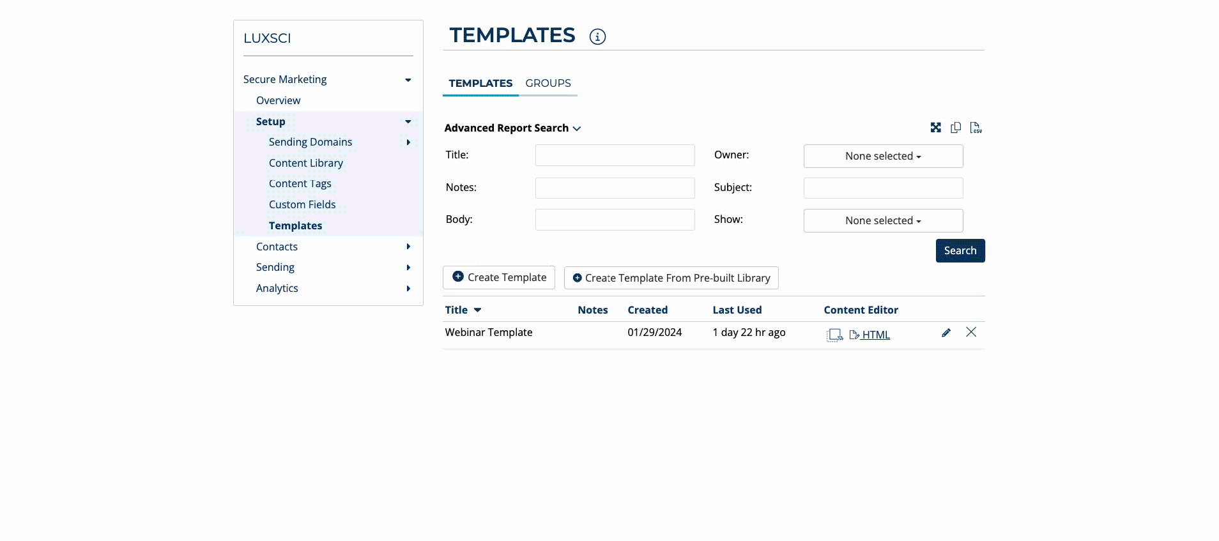
Task: Open Content Library in sidebar
Action: tap(305, 163)
